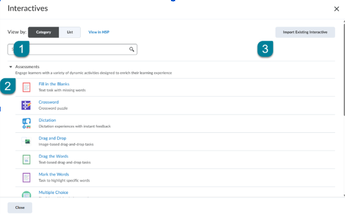This screenshot has height=214, width=345.
Task: Click 'Dictation experiences with instant feedback' text
Action: pos(75,126)
